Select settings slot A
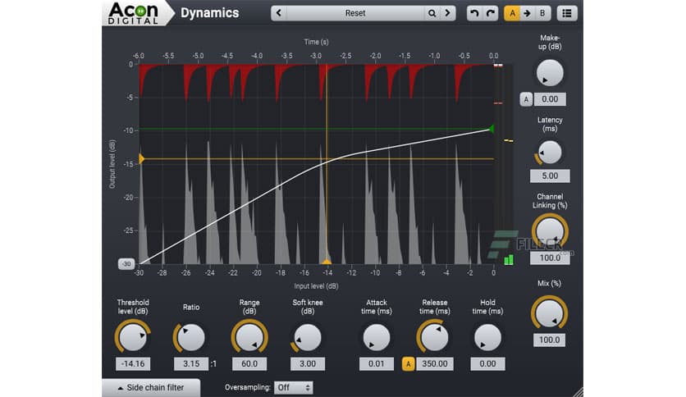This screenshot has width=686, height=397. (512, 13)
